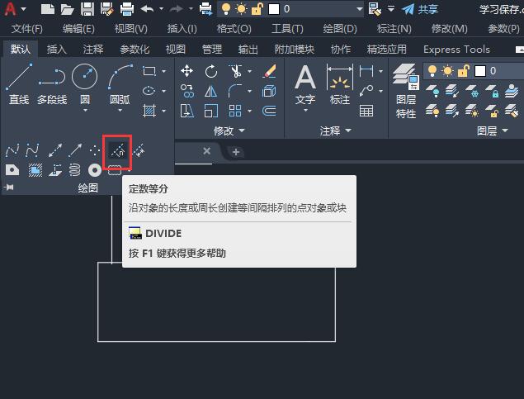This screenshot has height=399, width=524.
Task: Open the 文件(F) menu
Action: (x=26, y=29)
